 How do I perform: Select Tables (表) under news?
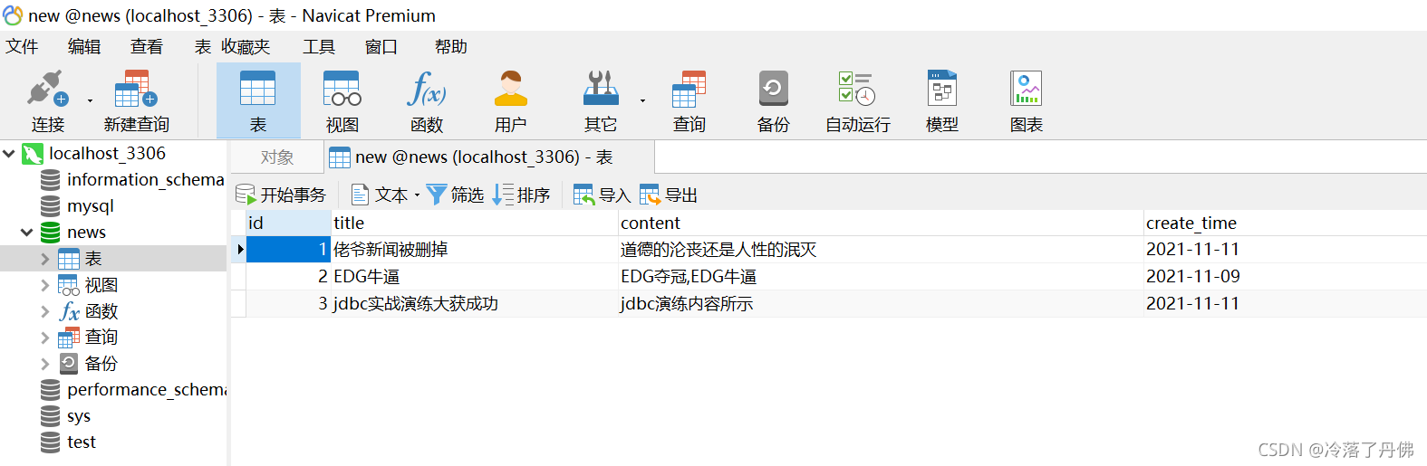coord(93,259)
